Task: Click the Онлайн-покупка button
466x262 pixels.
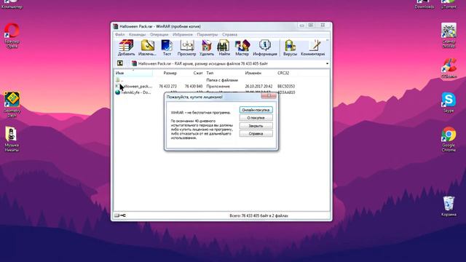Action: (x=256, y=110)
